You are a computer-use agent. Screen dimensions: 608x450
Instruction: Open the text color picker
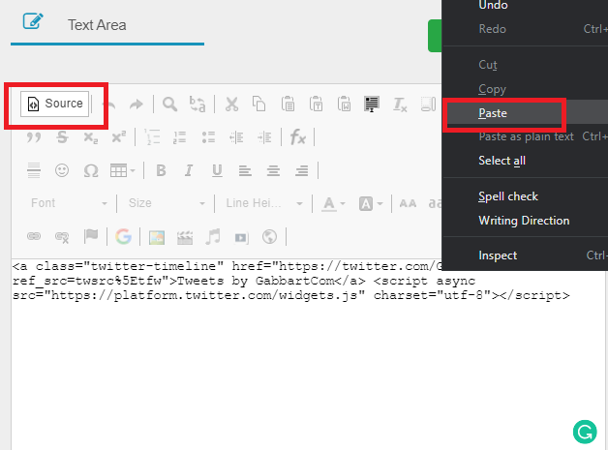(x=333, y=203)
